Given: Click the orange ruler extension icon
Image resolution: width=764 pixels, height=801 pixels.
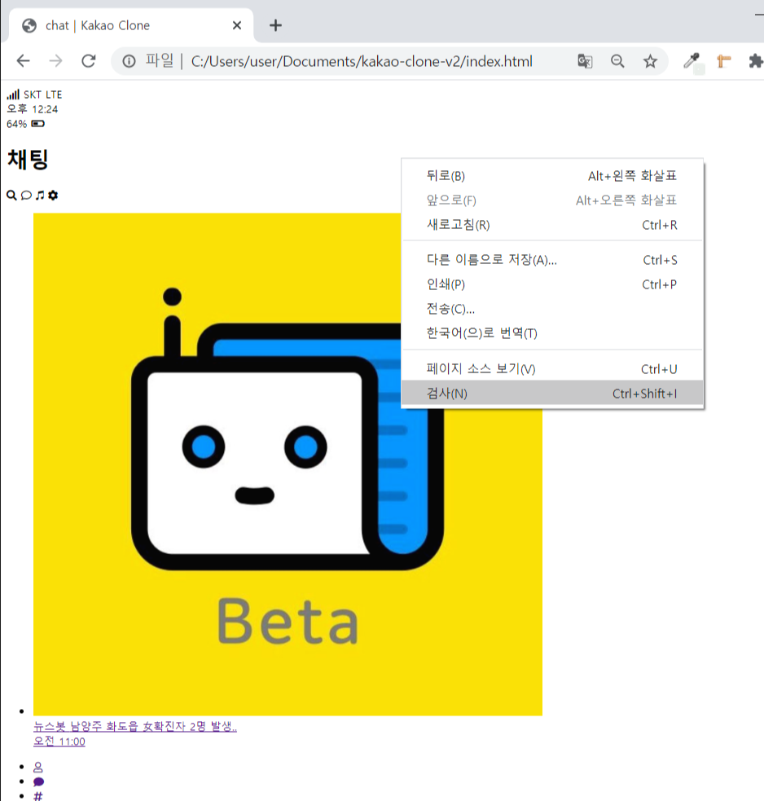Looking at the screenshot, I should tap(723, 61).
